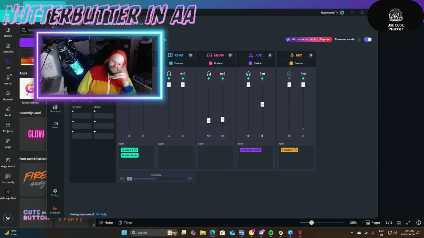The width and height of the screenshot is (424, 238).
Task: Toggle MEDIA stream broadcast output
Action: point(223,74)
